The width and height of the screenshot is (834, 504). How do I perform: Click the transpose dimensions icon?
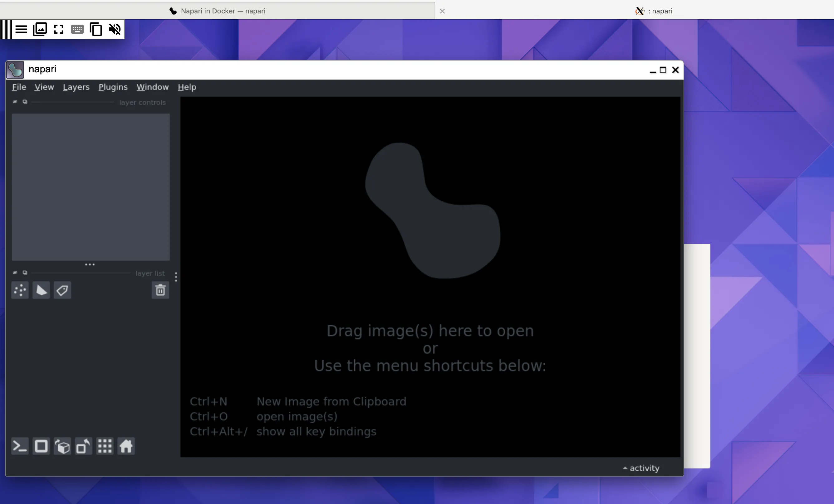(84, 446)
